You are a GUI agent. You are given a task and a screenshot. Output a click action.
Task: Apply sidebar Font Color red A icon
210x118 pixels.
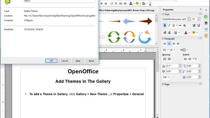[186, 32]
